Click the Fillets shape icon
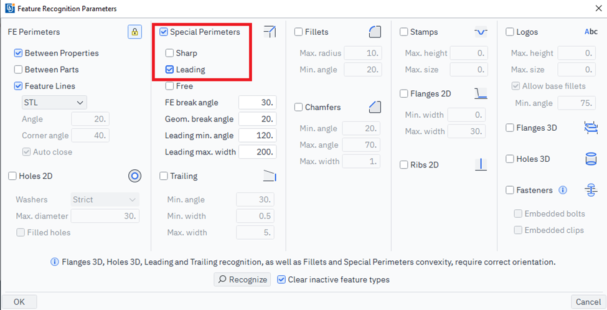This screenshot has width=607, height=310. [x=375, y=32]
